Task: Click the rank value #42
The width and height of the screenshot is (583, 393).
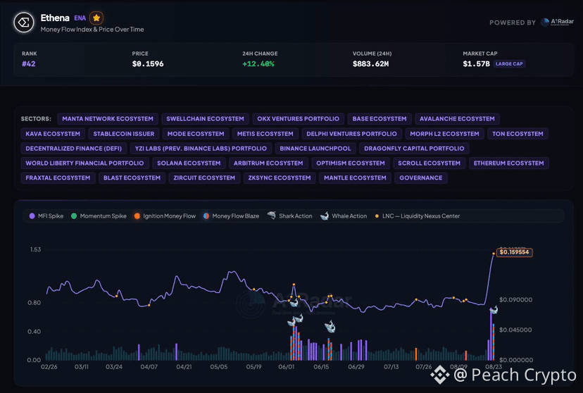Action: click(x=29, y=64)
